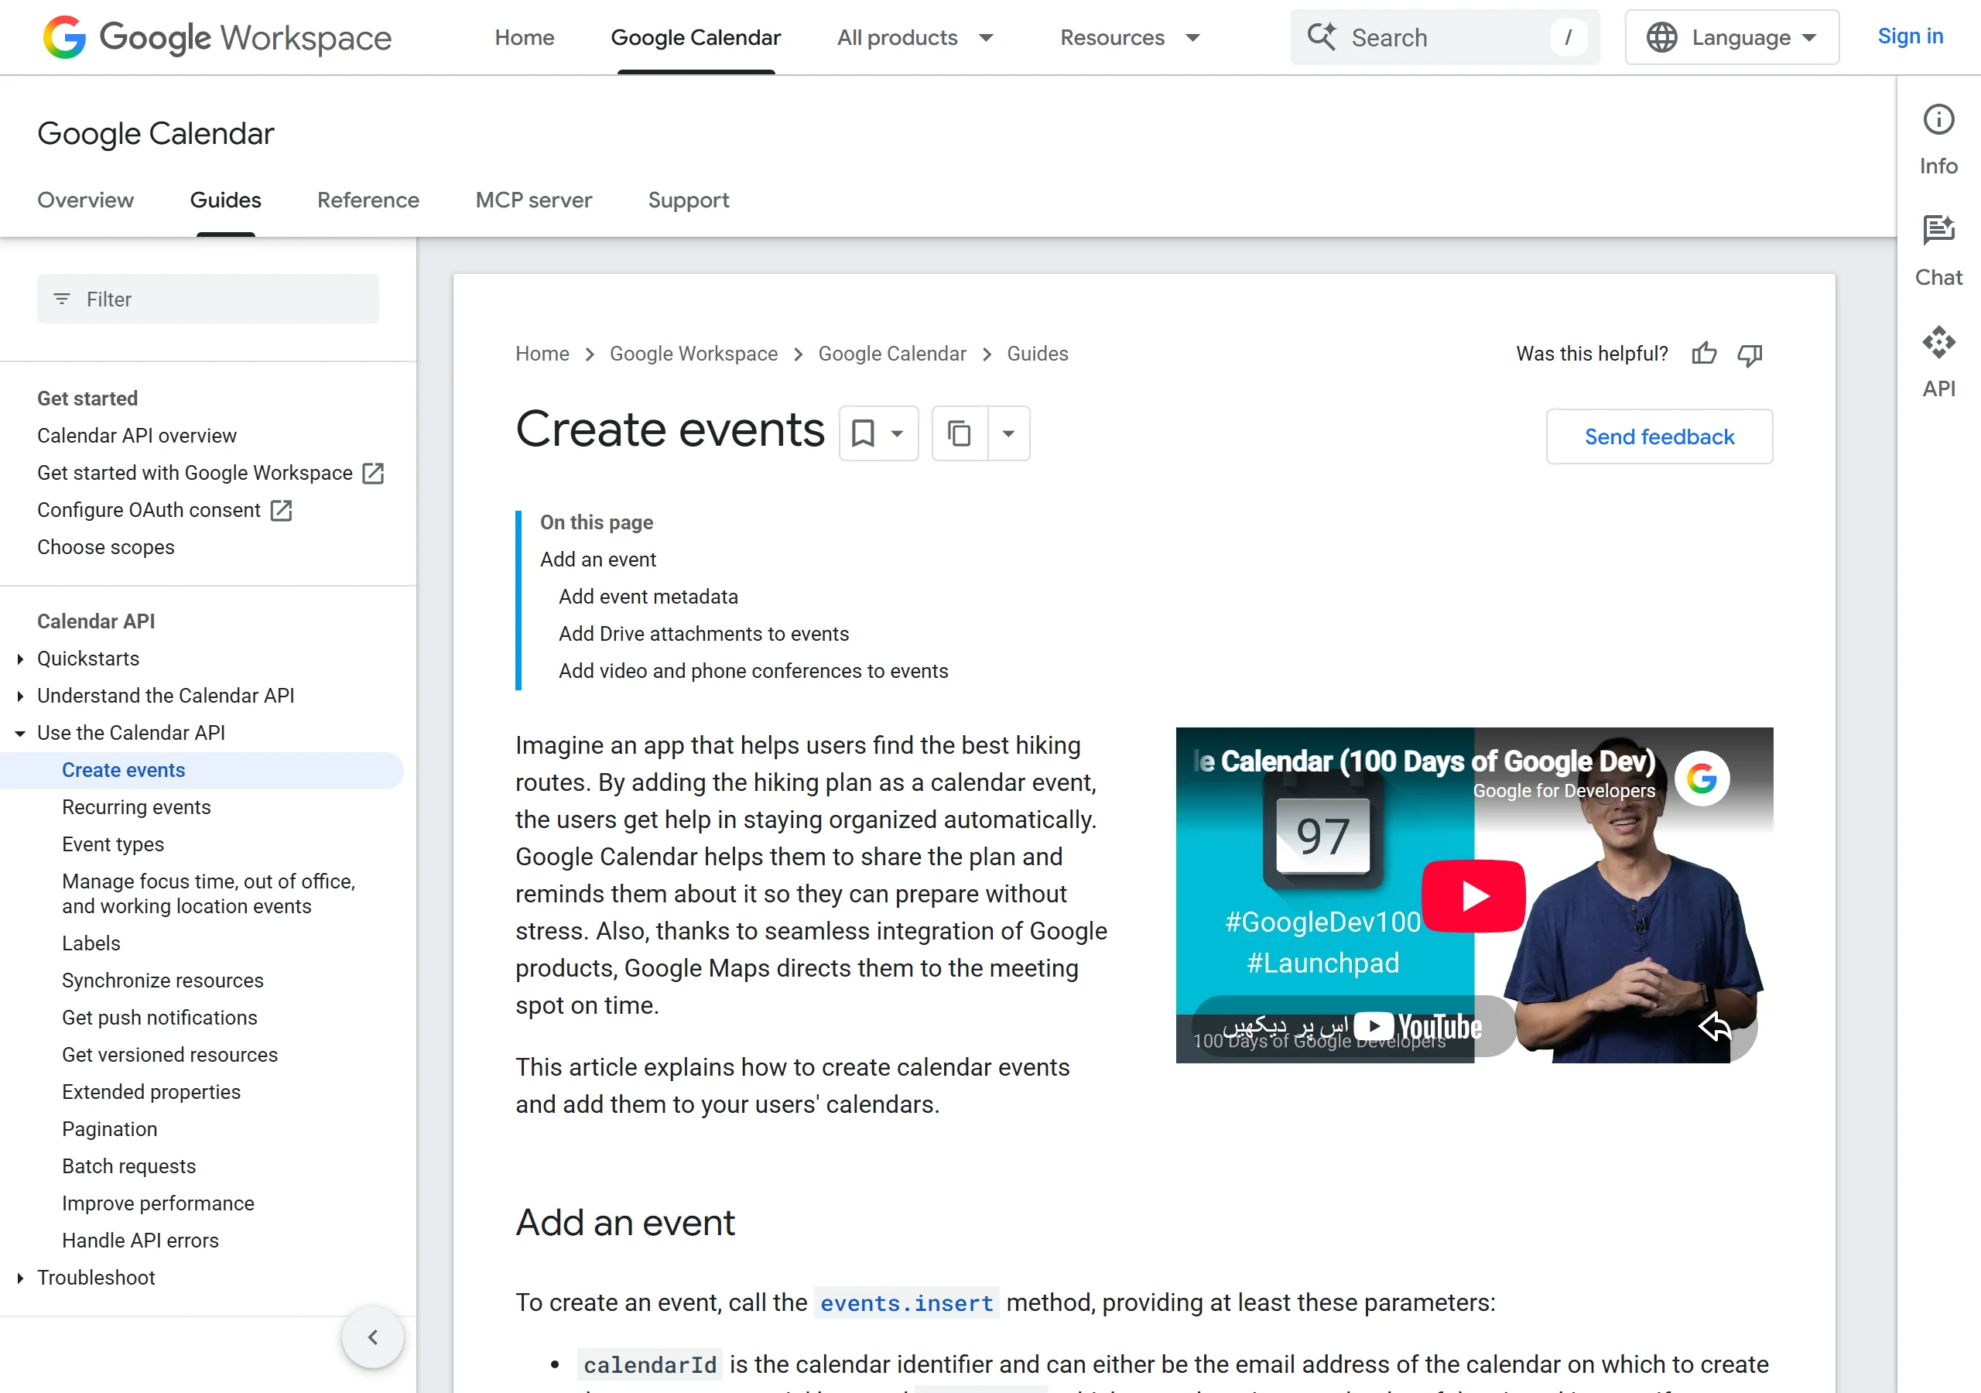
Task: Open the Info side panel
Action: click(1938, 139)
